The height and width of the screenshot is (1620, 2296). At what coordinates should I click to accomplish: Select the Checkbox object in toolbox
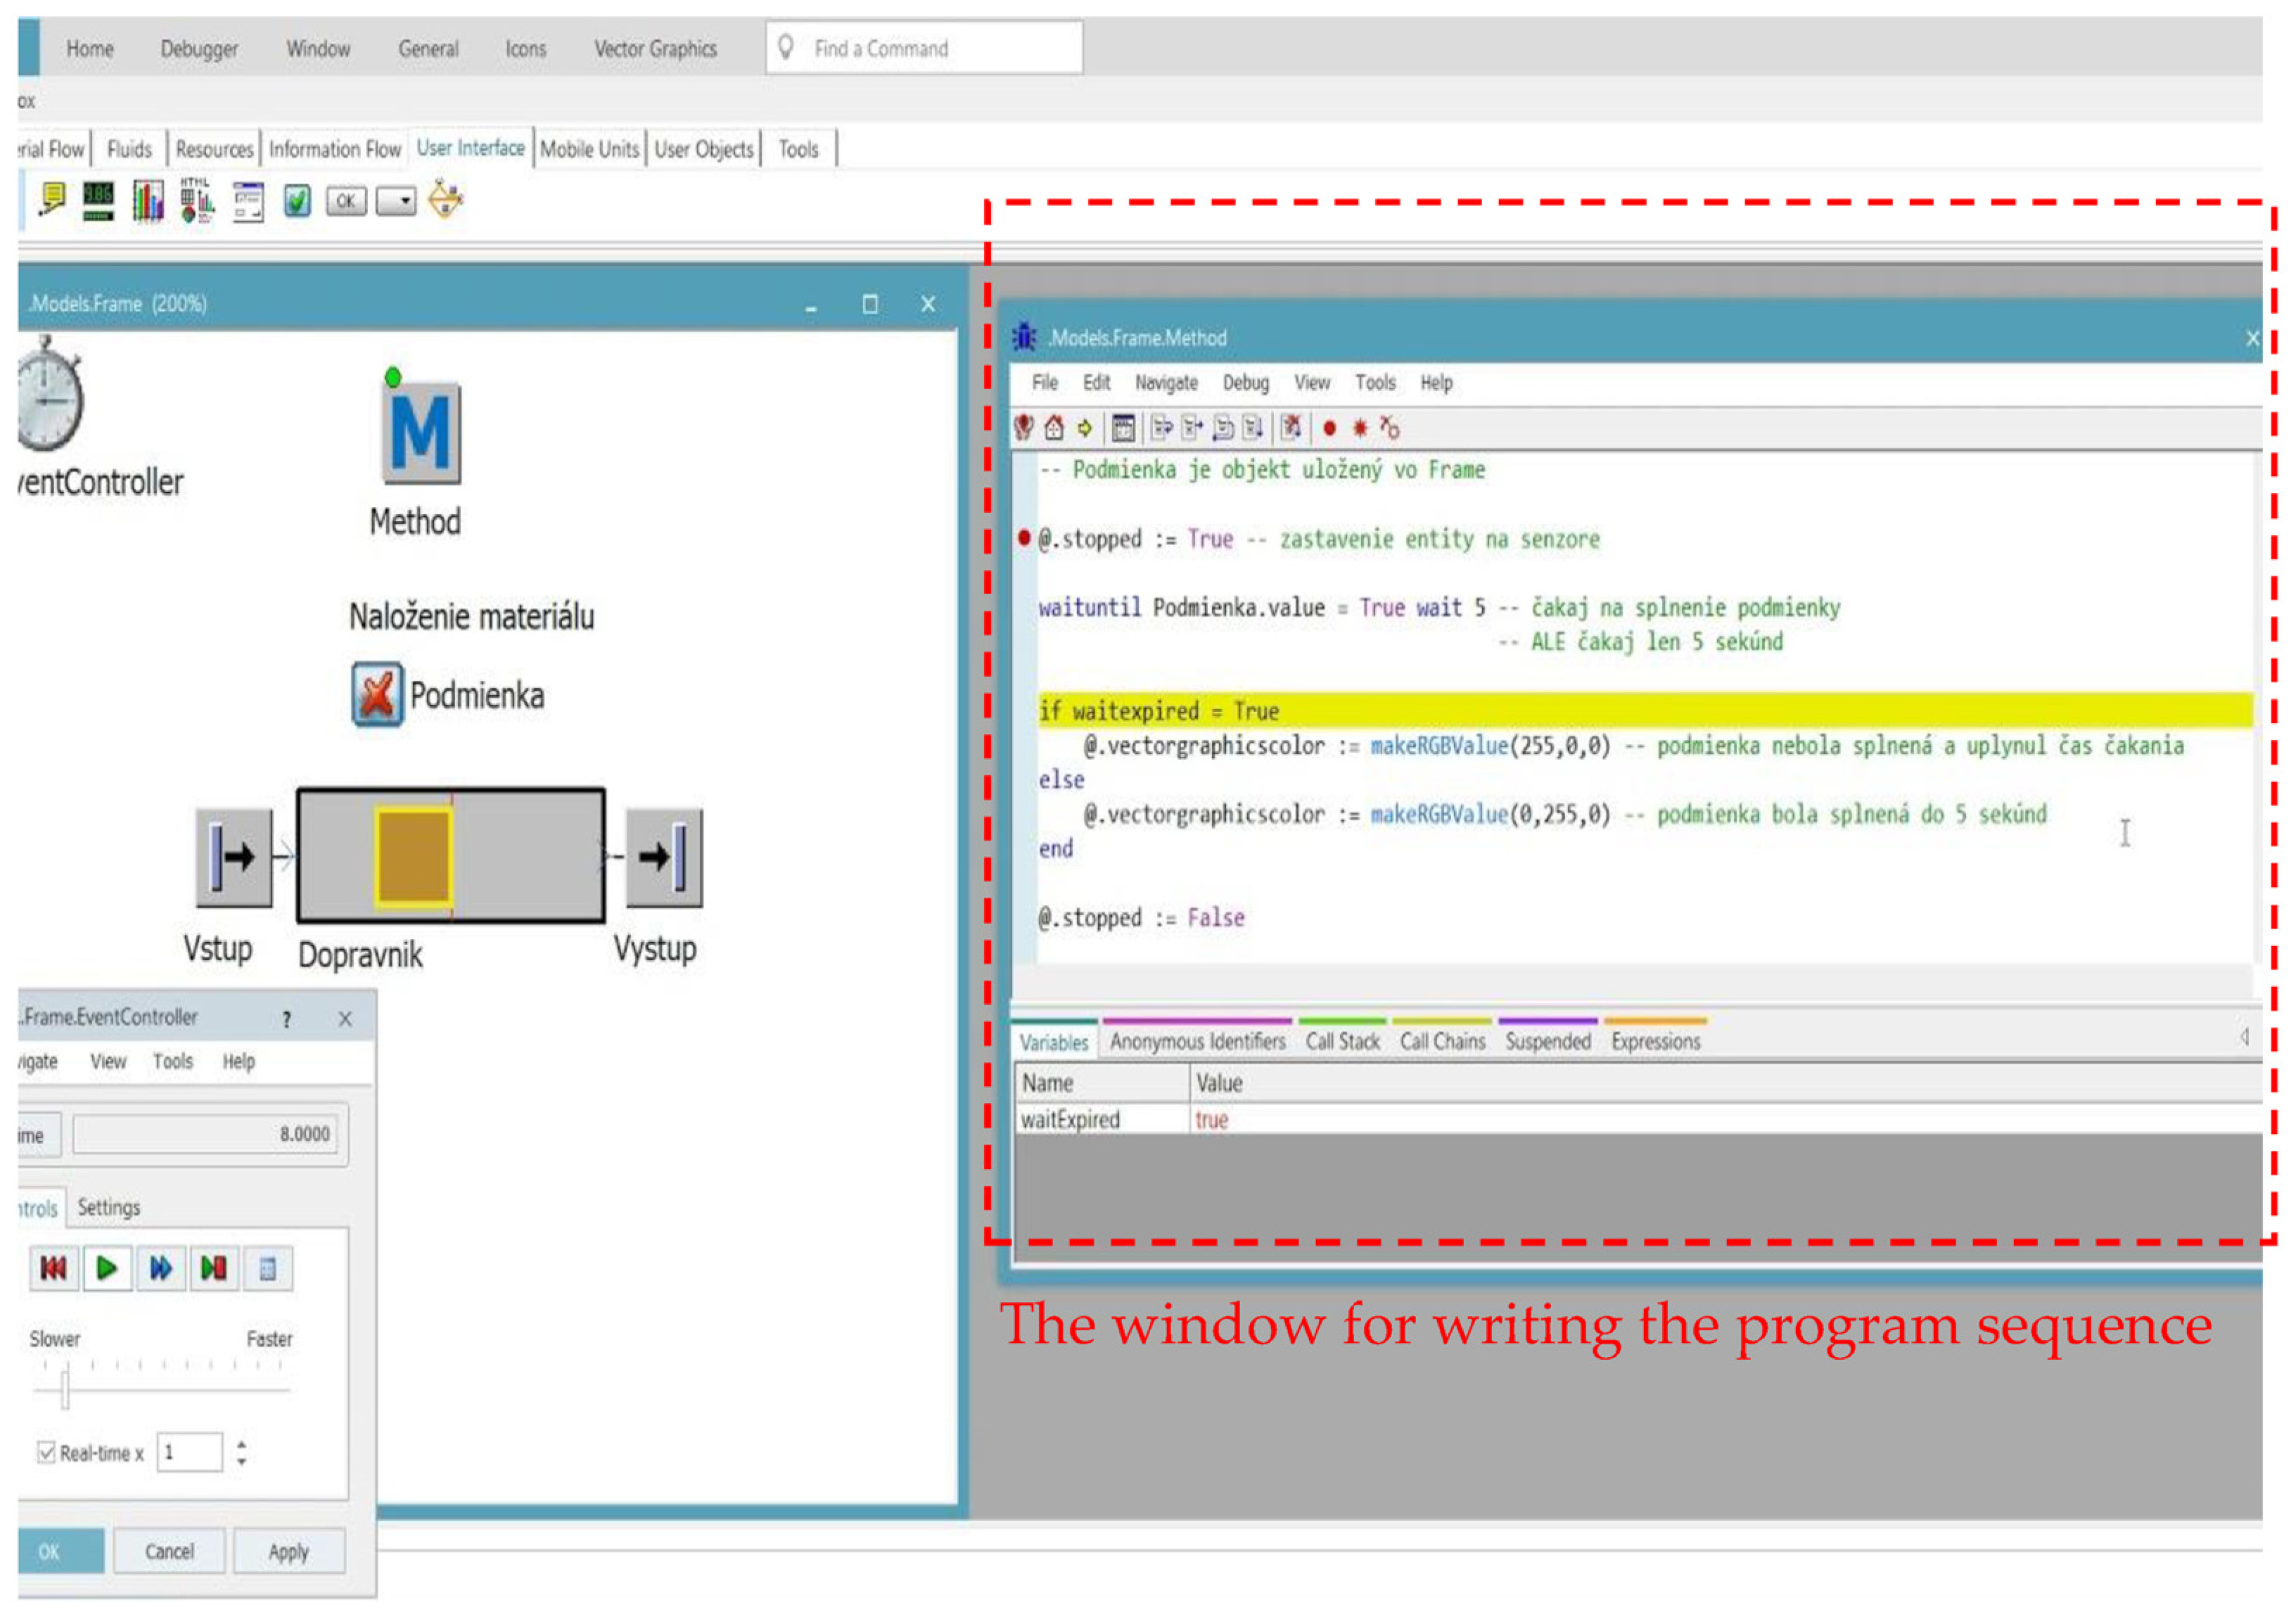297,201
